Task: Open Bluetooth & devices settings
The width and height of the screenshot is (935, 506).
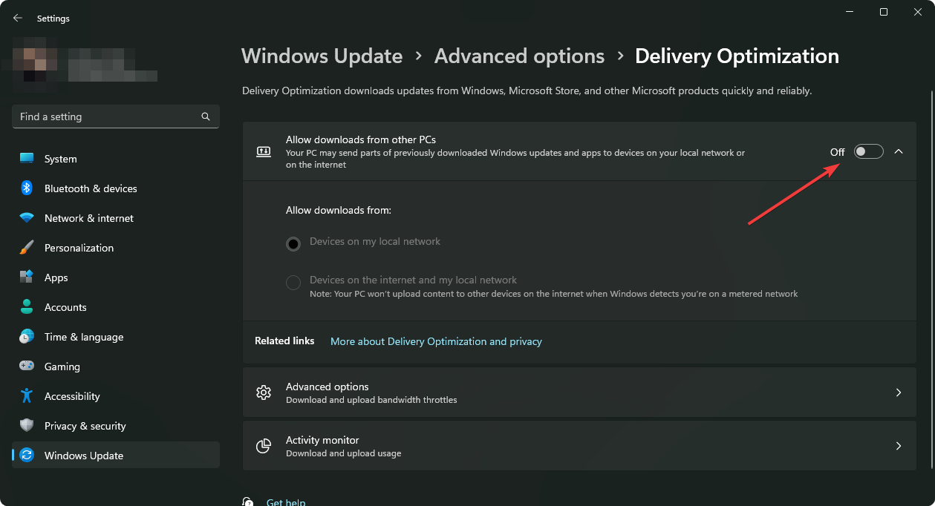Action: (x=116, y=188)
